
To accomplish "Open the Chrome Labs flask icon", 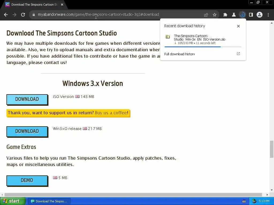I will pyautogui.click(x=234, y=15).
